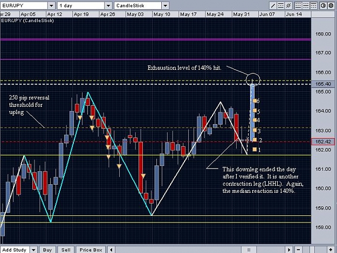Click the Jun 14 date label

coord(294,15)
